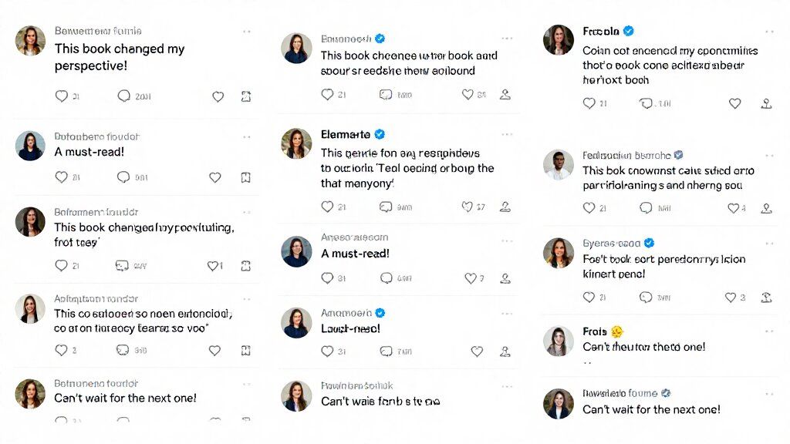Viewport: 790px width, 444px height.
Task: Open the Frcoola username link
Action: [600, 31]
